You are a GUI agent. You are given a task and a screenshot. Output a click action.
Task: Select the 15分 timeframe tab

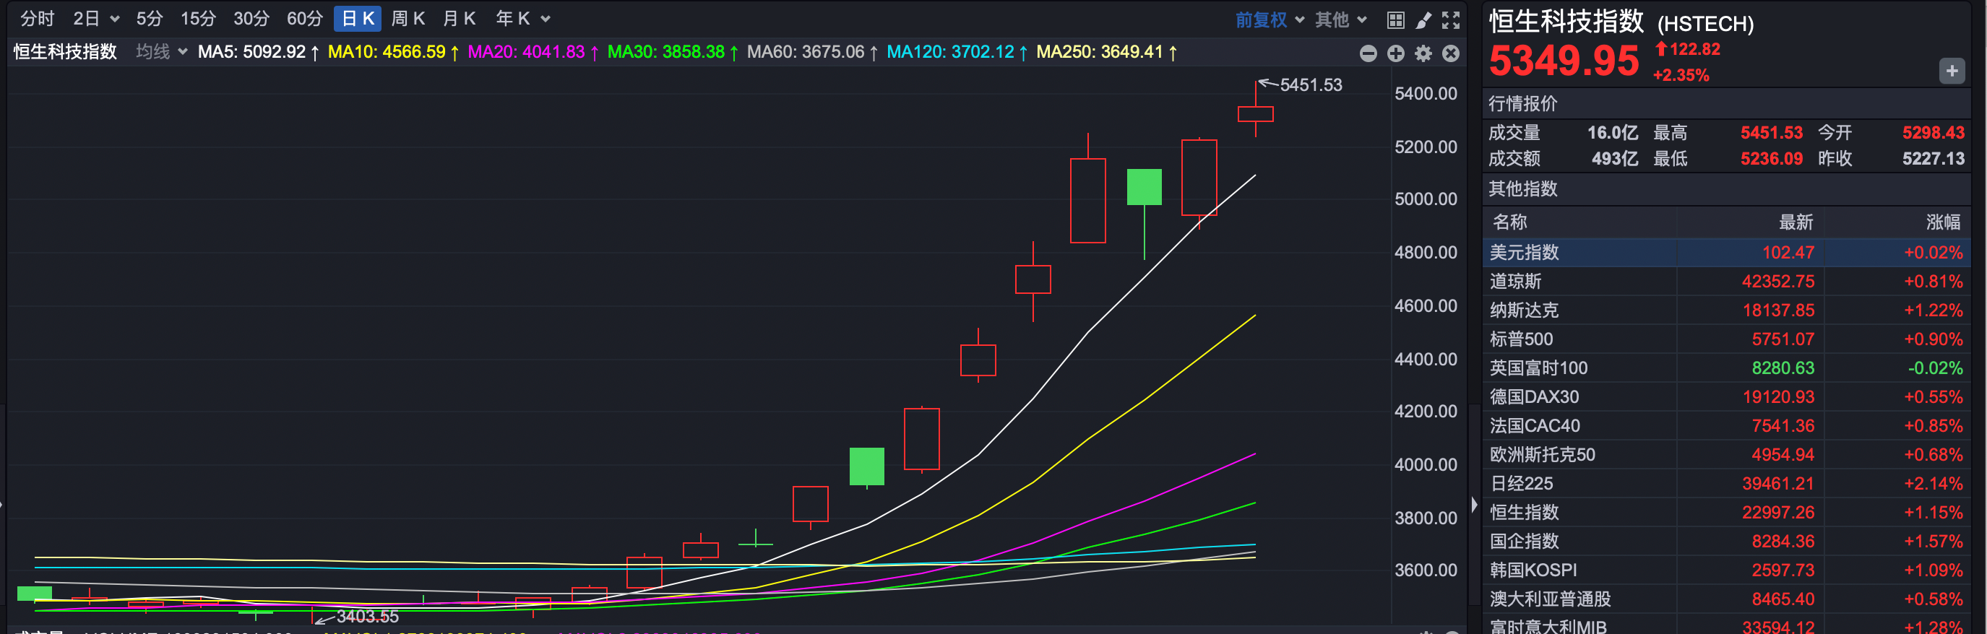[x=197, y=19]
